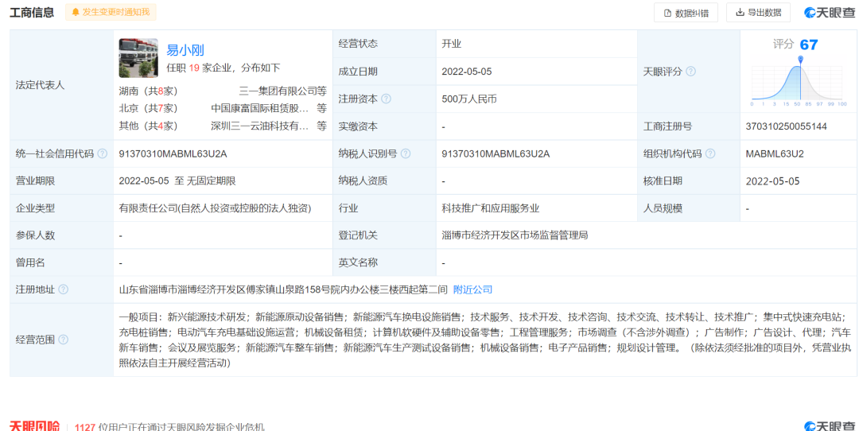Click 其他（共4家） region entry
This screenshot has width=859, height=431.
[149, 126]
